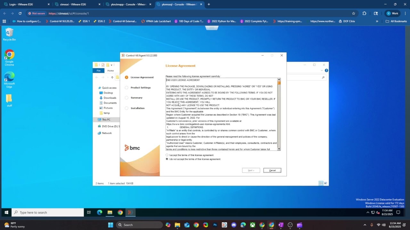Open Chrome in VM taskbar
The image size is (410, 230).
click(x=120, y=212)
